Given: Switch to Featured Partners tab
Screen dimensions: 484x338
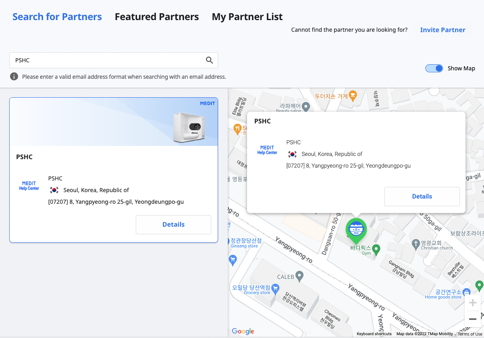Looking at the screenshot, I should [157, 17].
